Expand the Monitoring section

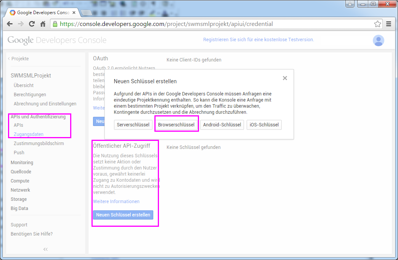click(x=22, y=163)
